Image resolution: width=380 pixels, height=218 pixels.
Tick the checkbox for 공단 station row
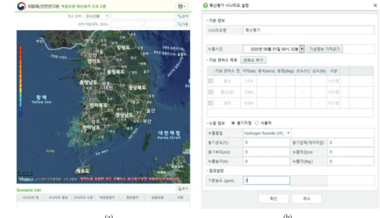(210, 103)
